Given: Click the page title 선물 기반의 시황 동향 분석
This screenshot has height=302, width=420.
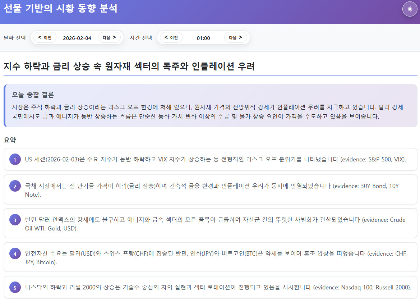Looking at the screenshot, I should coord(60,9).
